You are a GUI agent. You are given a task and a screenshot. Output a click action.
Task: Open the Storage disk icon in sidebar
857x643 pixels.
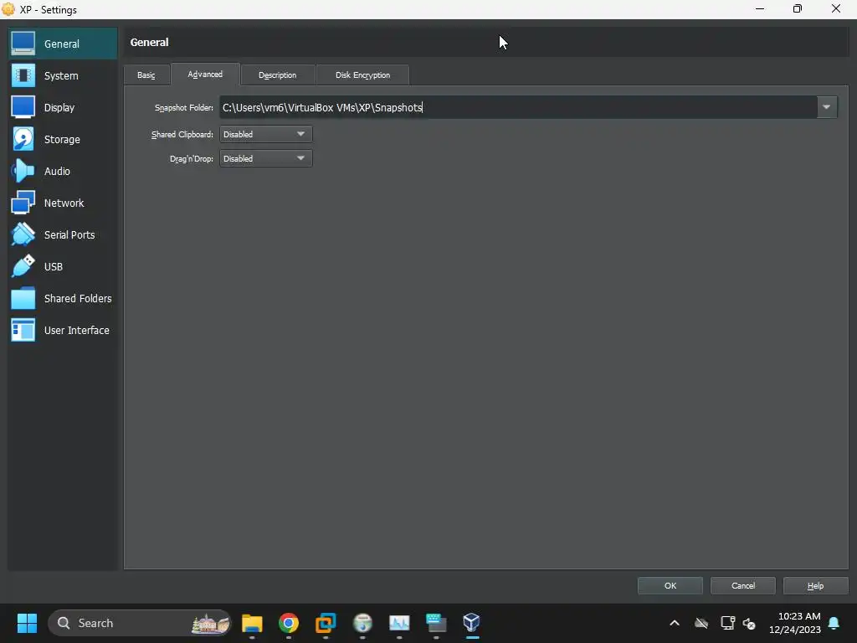pyautogui.click(x=23, y=139)
